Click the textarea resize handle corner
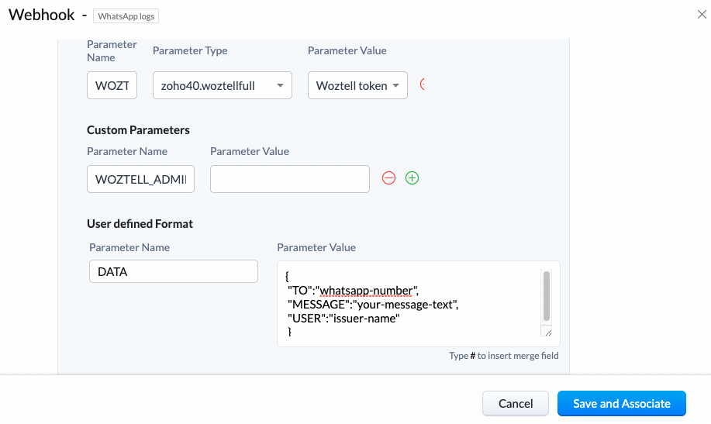The height and width of the screenshot is (424, 711). pos(548,331)
